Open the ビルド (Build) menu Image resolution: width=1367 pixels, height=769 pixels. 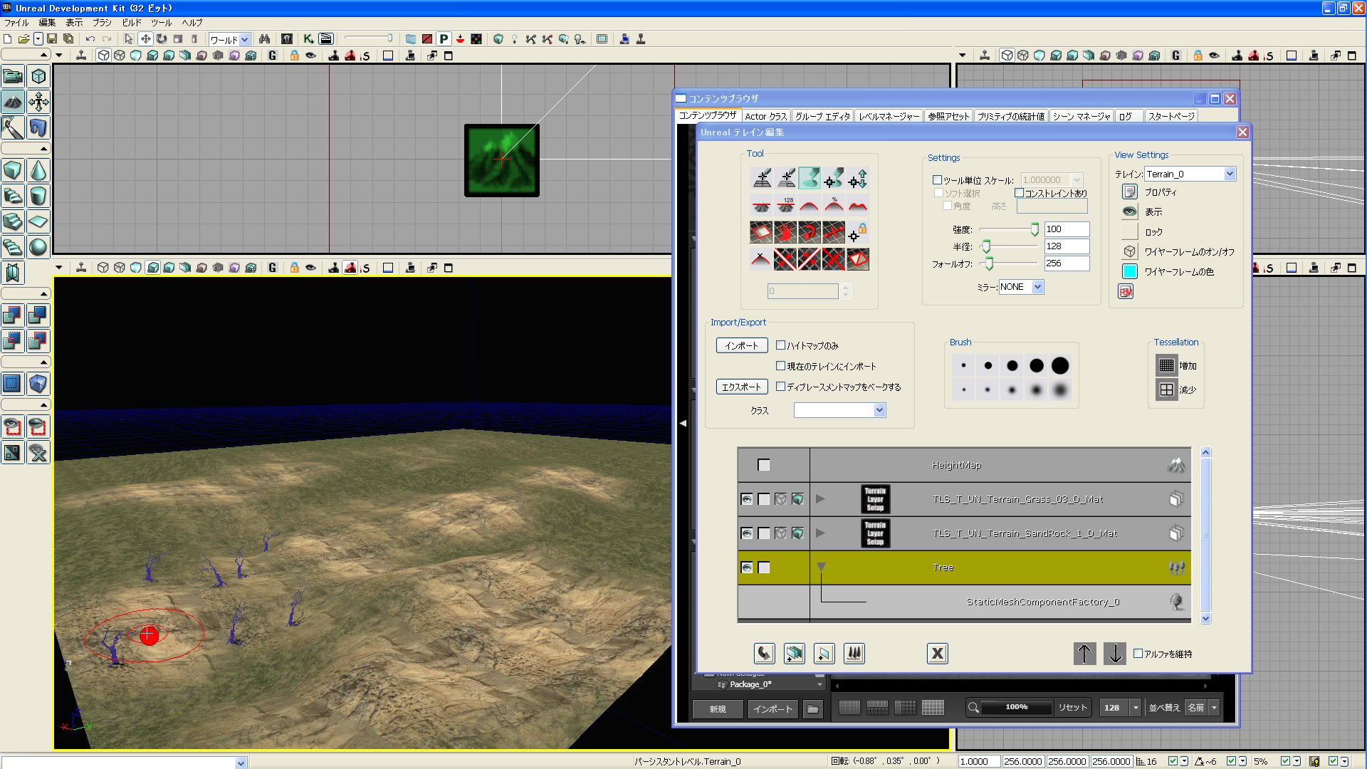coord(131,23)
